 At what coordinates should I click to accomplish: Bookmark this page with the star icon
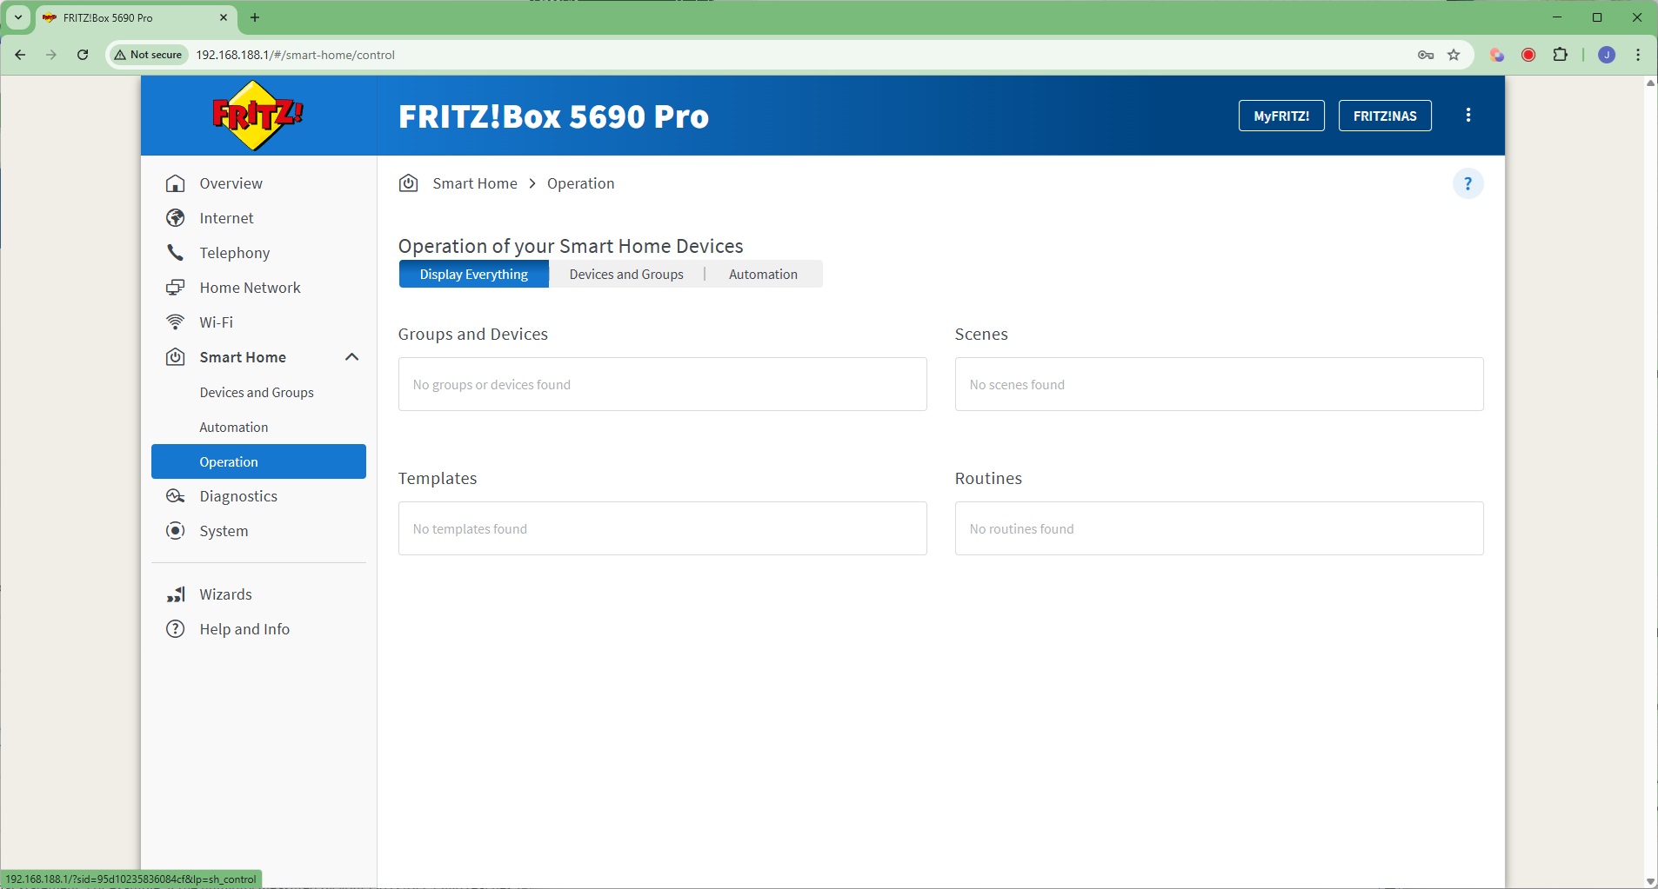1454,55
